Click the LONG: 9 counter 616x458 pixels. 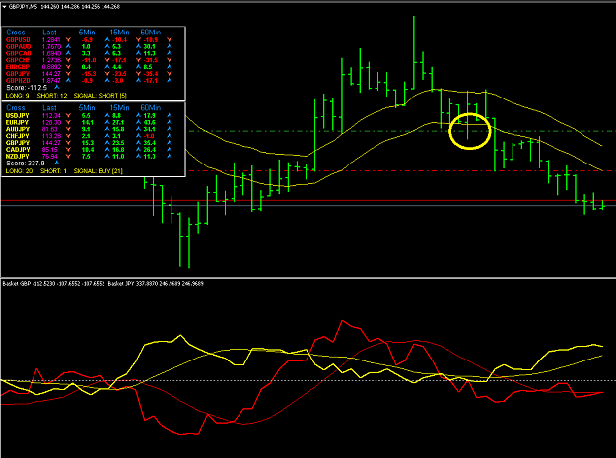pyautogui.click(x=17, y=96)
